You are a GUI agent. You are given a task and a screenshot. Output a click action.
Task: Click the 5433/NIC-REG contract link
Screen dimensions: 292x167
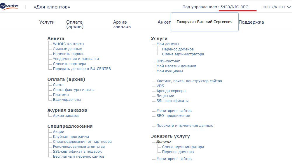(234, 7)
